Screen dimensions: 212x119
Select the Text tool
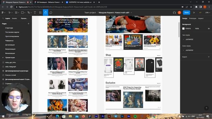click(35, 13)
